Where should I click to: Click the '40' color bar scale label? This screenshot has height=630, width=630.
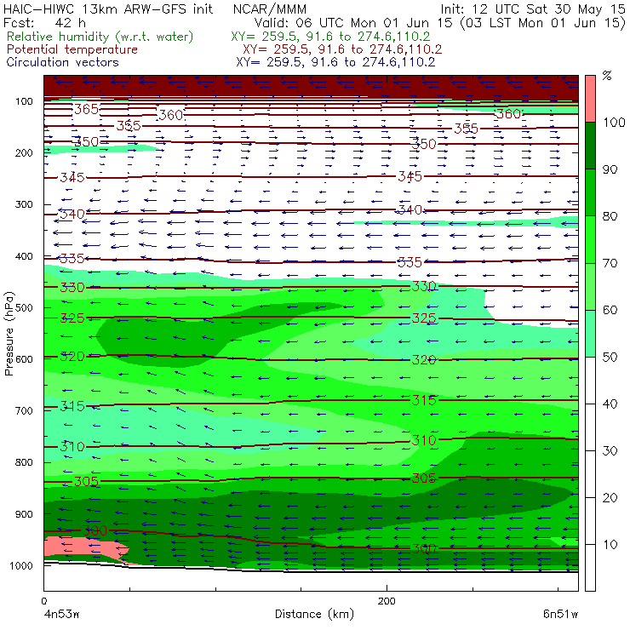pos(610,404)
